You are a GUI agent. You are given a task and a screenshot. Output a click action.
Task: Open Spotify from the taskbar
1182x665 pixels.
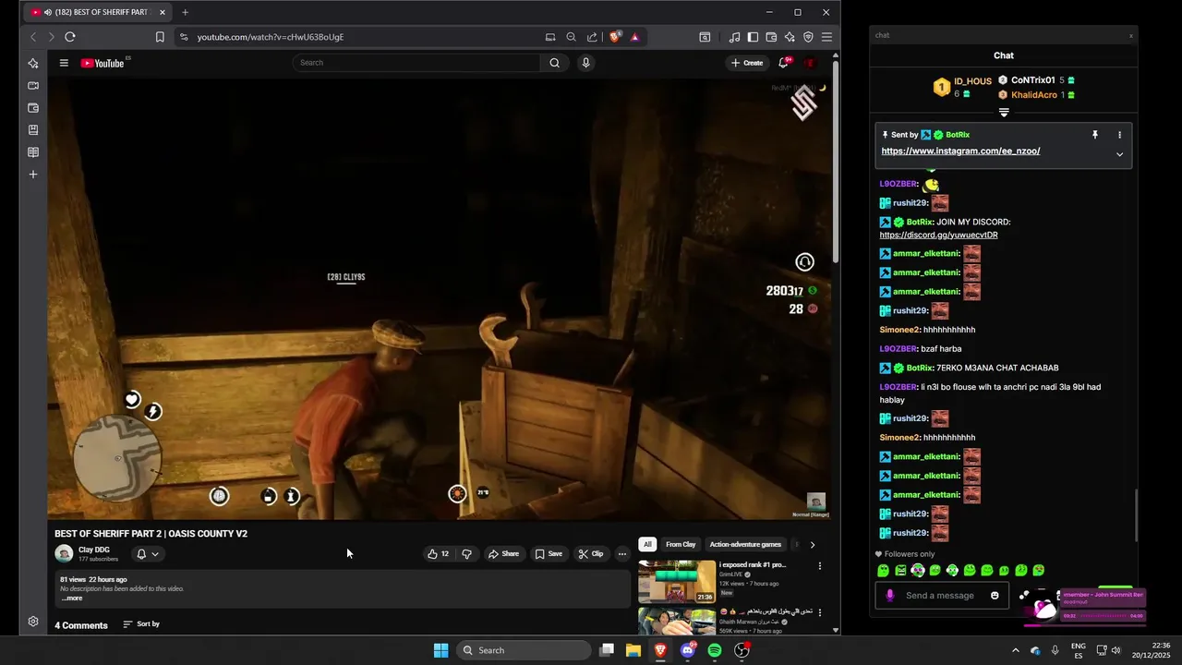point(715,650)
